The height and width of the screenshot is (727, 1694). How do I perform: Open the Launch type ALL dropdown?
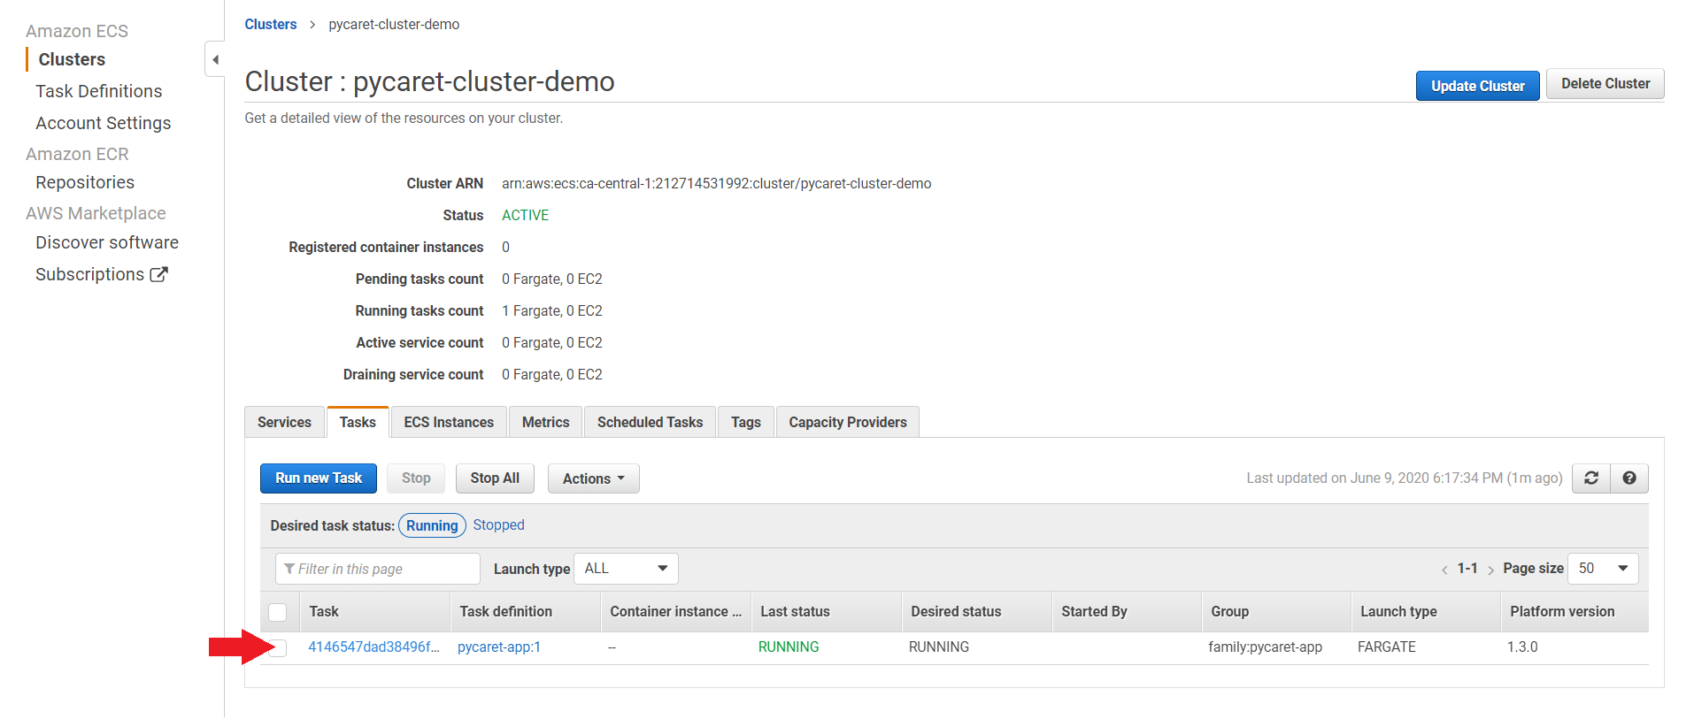pyautogui.click(x=626, y=569)
